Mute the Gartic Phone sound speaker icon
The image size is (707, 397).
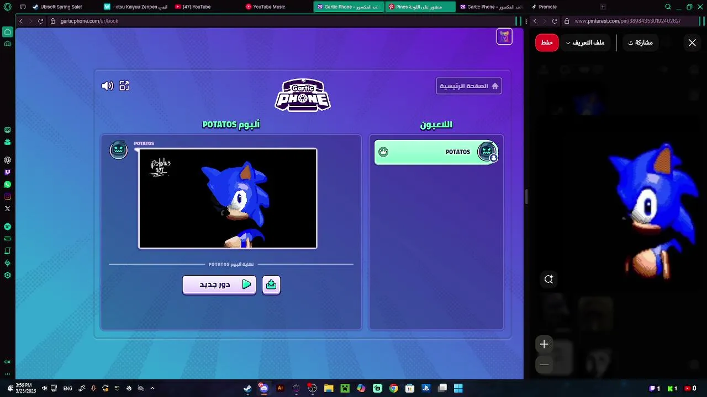pyautogui.click(x=107, y=86)
